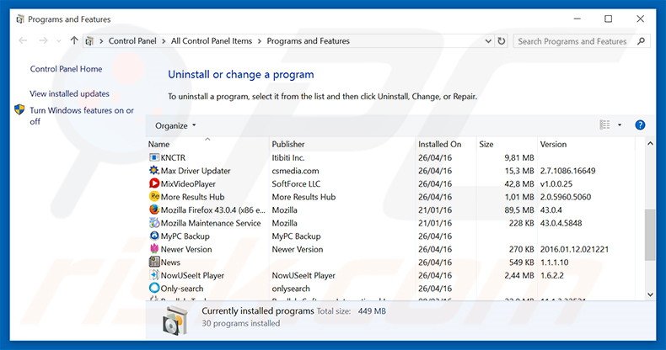Open Turn Windows features on or off

[82, 115]
